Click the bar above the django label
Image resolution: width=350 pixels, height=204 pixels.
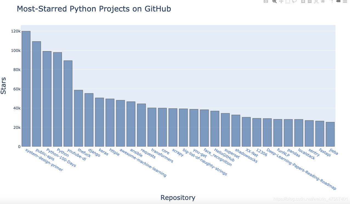(89, 120)
